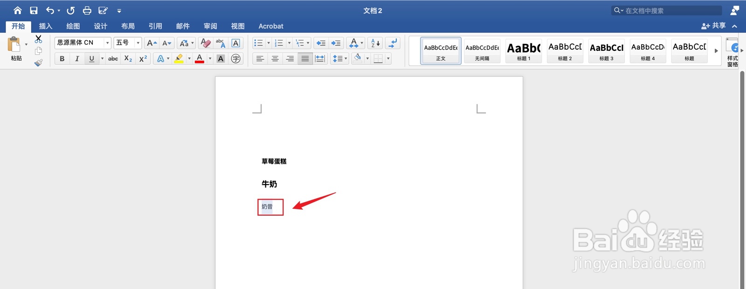
Task: Open Asian layout text direction icon
Action: point(355,43)
